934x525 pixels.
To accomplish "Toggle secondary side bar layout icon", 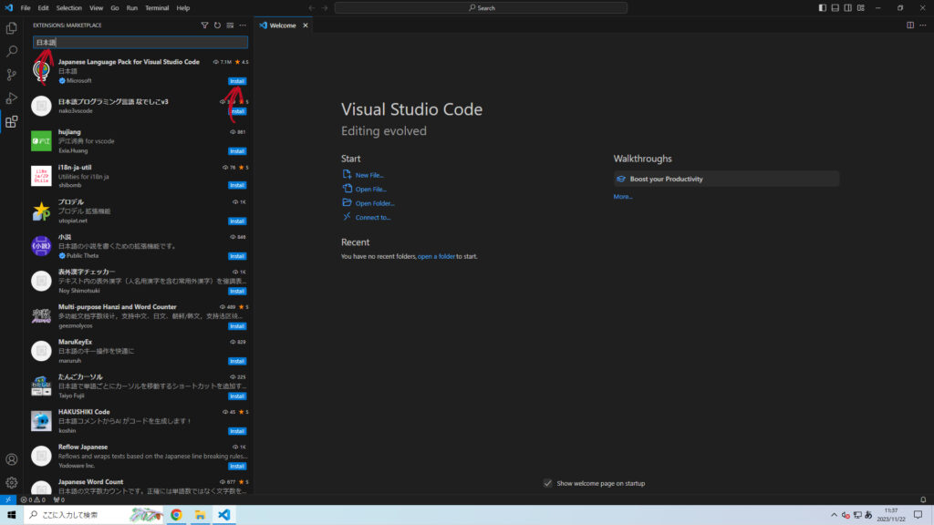I will (847, 7).
